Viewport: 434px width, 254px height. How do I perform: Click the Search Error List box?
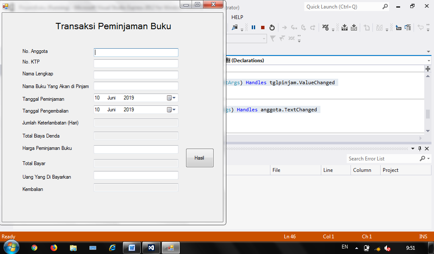pos(382,159)
